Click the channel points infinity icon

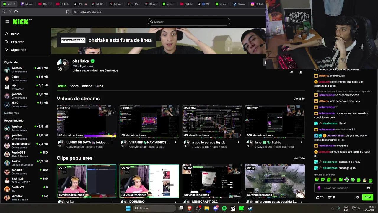click(x=320, y=197)
